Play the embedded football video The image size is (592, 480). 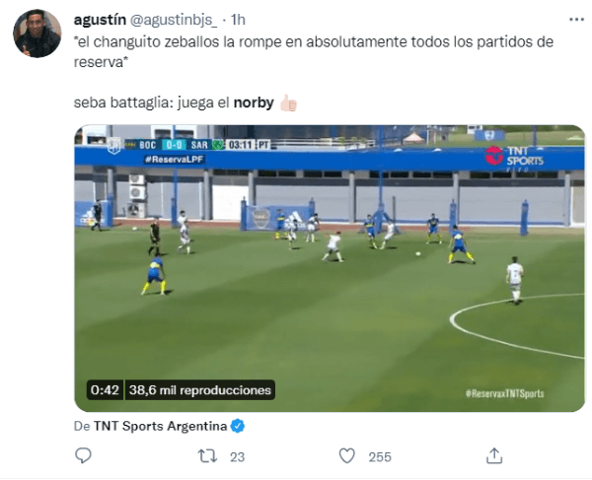pyautogui.click(x=330, y=268)
